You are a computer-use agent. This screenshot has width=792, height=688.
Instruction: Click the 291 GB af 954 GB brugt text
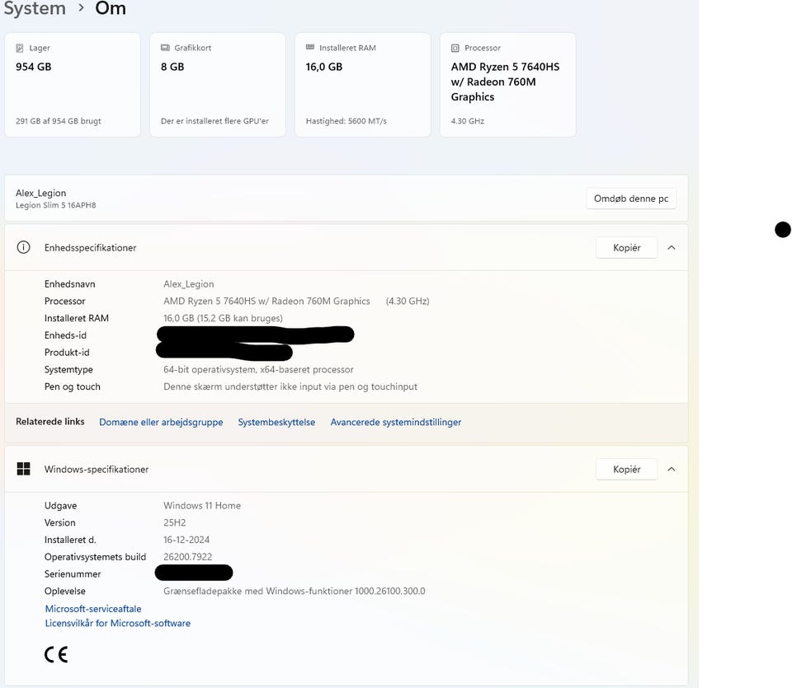click(x=58, y=121)
